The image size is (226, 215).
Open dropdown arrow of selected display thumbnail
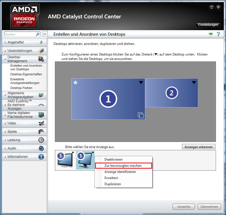(93, 153)
